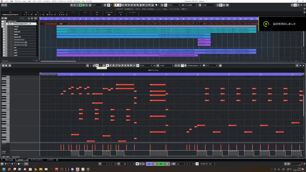Open the project toolbar setup gear

coord(304,5)
